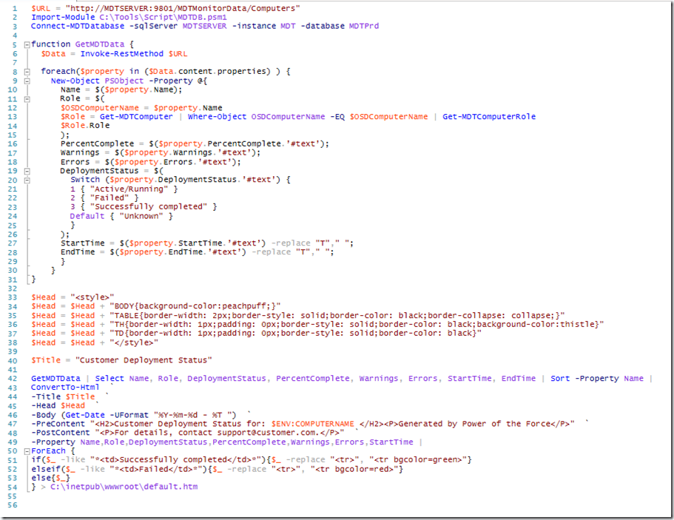Collapse the Switch statement fold on line 20
This screenshot has width=674, height=520.
pyautogui.click(x=27, y=180)
